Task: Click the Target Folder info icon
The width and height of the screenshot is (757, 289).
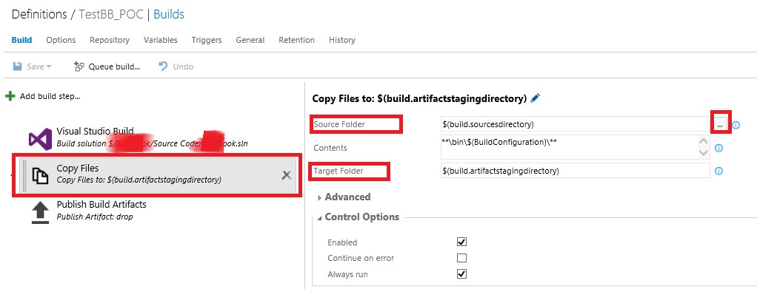Action: coord(718,171)
